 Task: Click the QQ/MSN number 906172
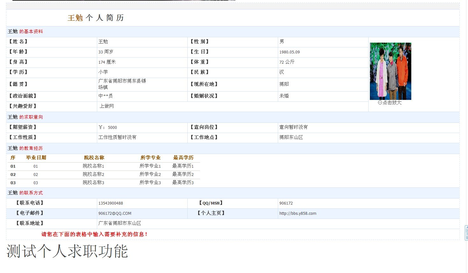tap(286, 203)
